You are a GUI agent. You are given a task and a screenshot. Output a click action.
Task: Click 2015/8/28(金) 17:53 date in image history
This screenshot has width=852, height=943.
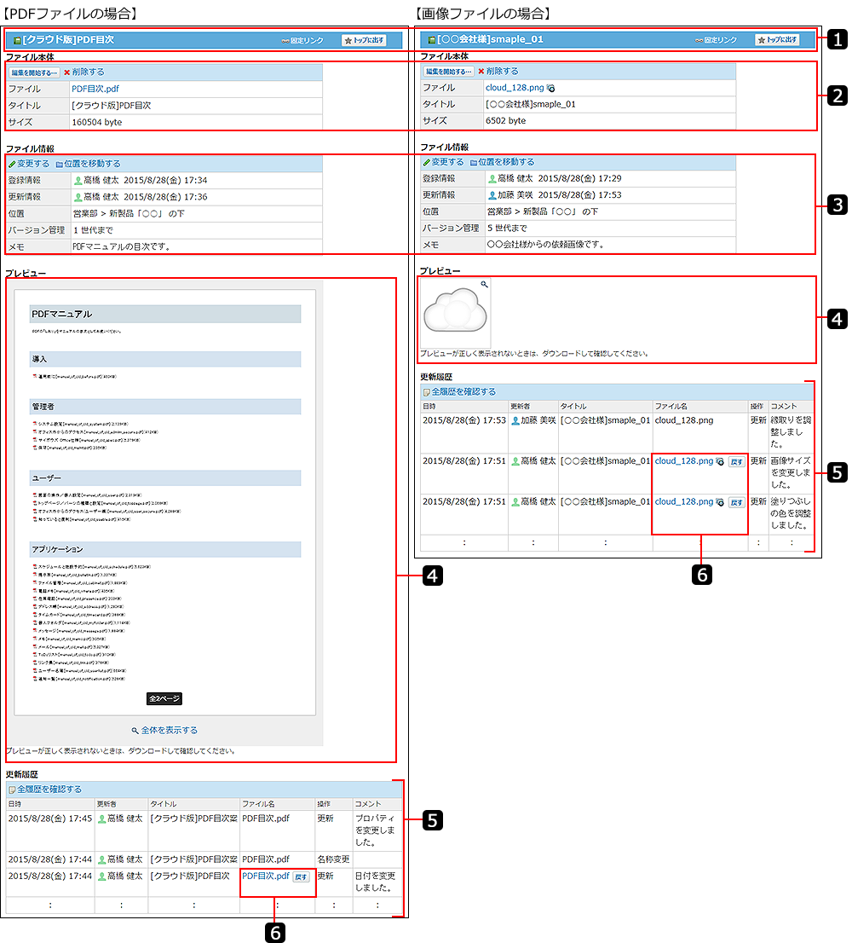(464, 420)
